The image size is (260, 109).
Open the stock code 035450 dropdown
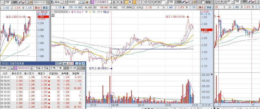click(79, 2)
